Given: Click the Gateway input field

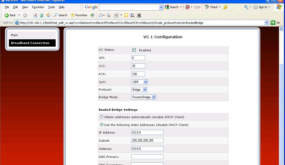Looking at the screenshot, I should pos(147,149).
